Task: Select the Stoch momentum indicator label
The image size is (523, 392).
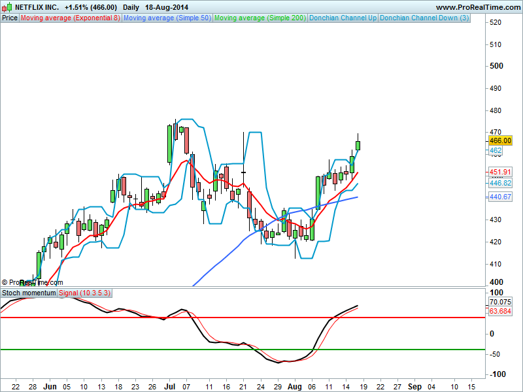Action: coord(29,293)
